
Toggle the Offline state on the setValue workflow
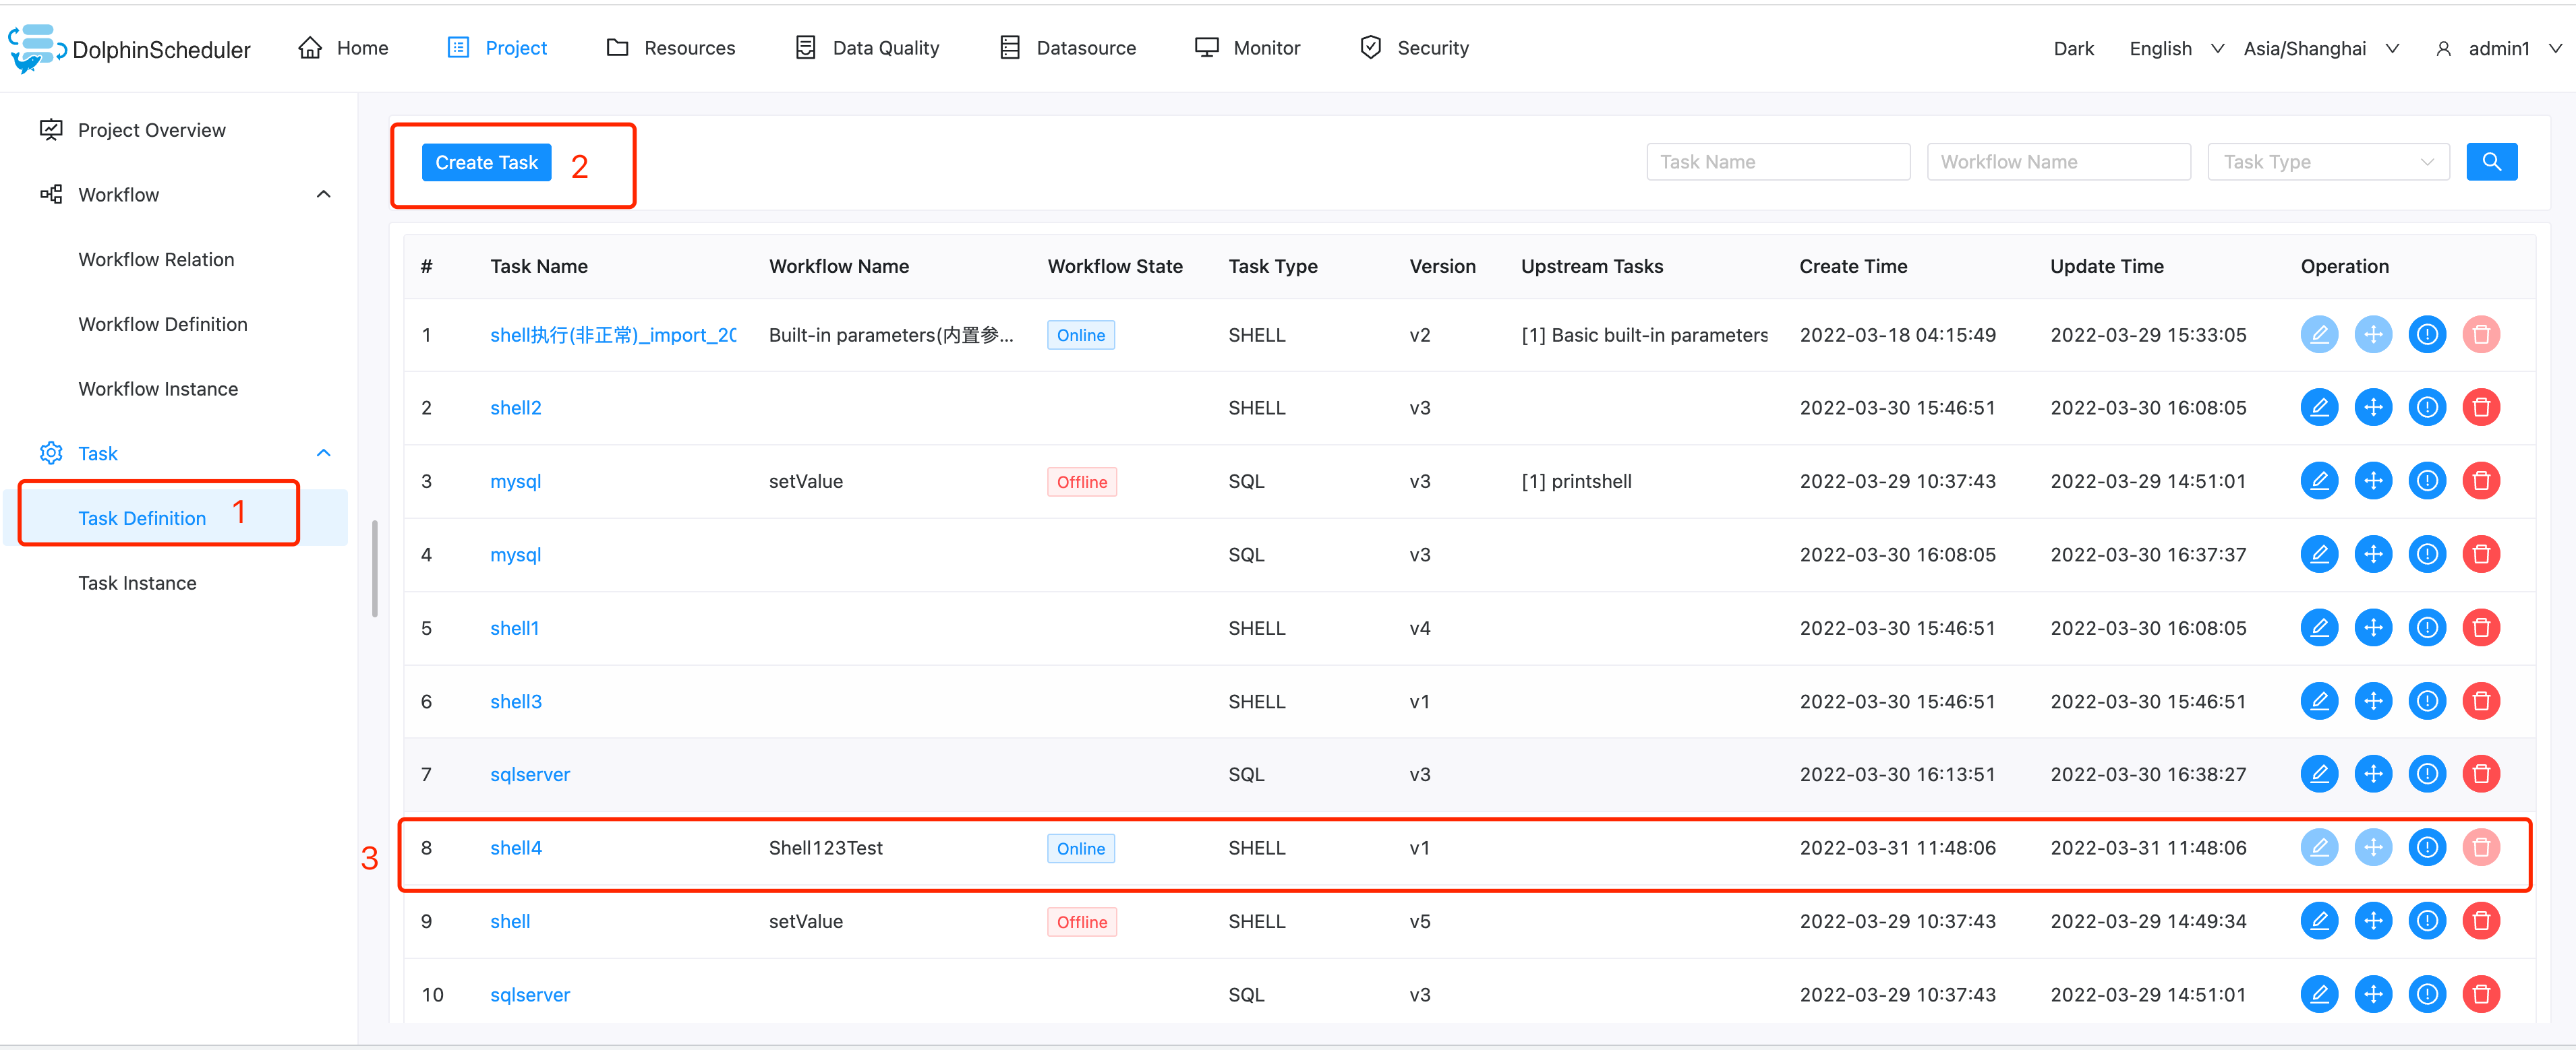coord(1081,481)
